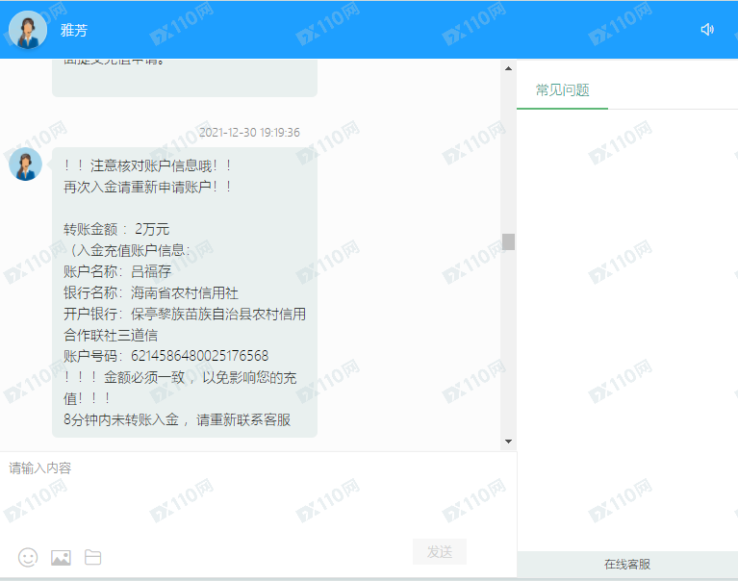Click the avatar beside the chat message
This screenshot has width=738, height=581.
click(x=25, y=164)
